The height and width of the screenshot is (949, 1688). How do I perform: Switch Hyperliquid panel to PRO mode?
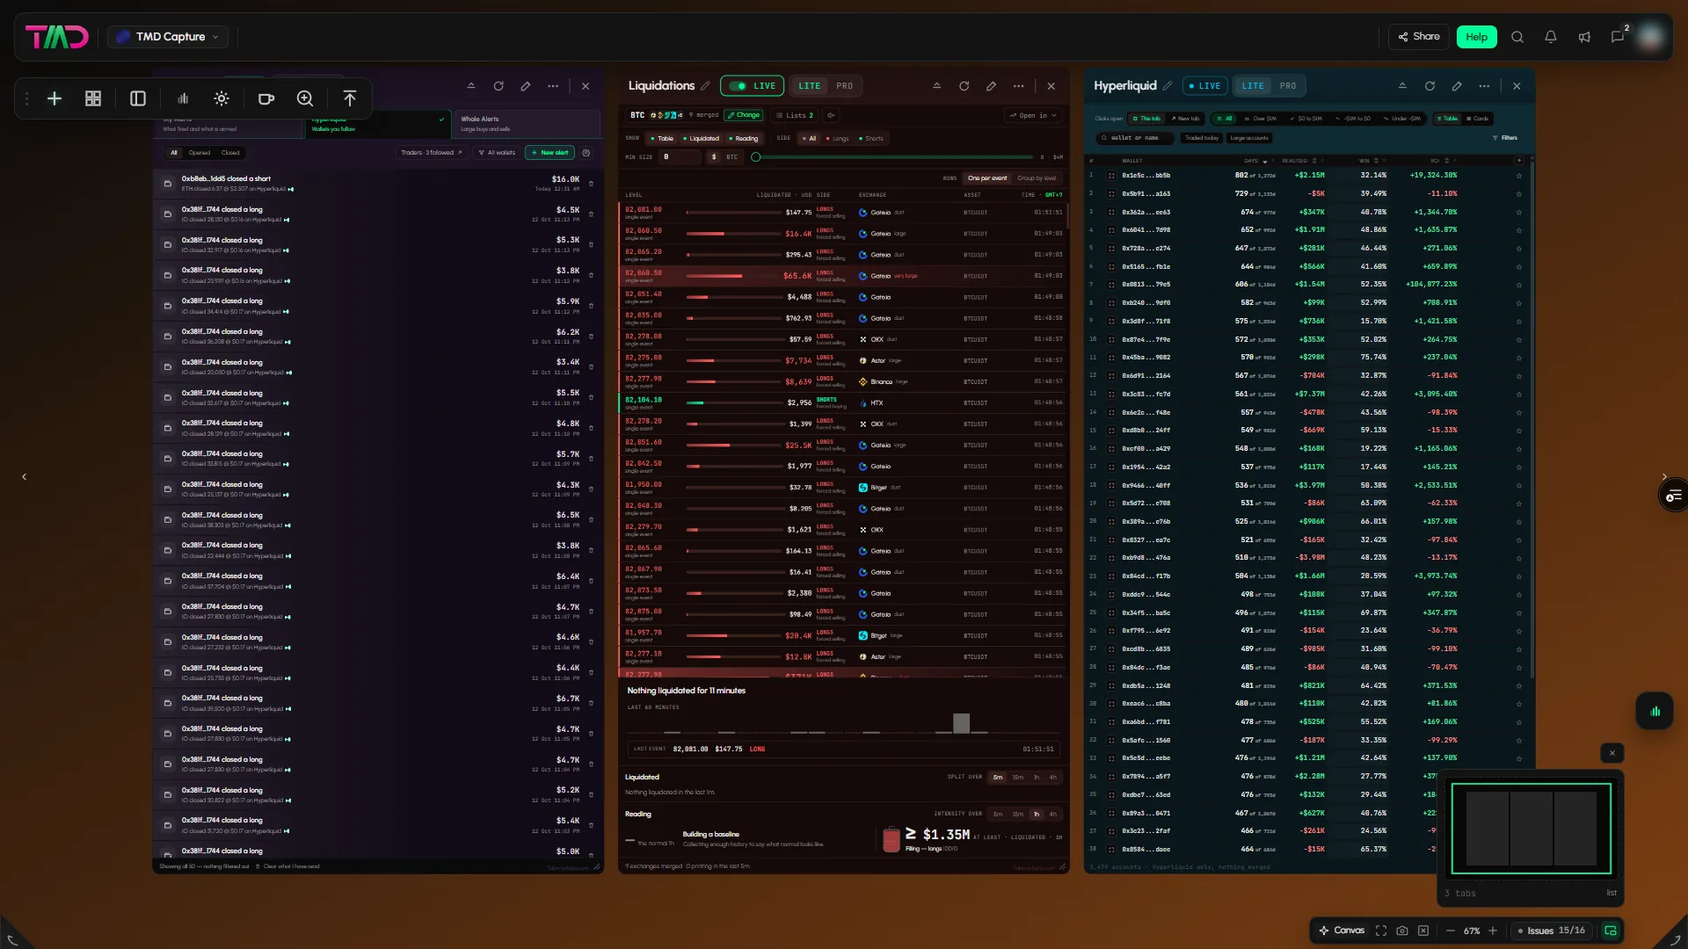point(1288,86)
